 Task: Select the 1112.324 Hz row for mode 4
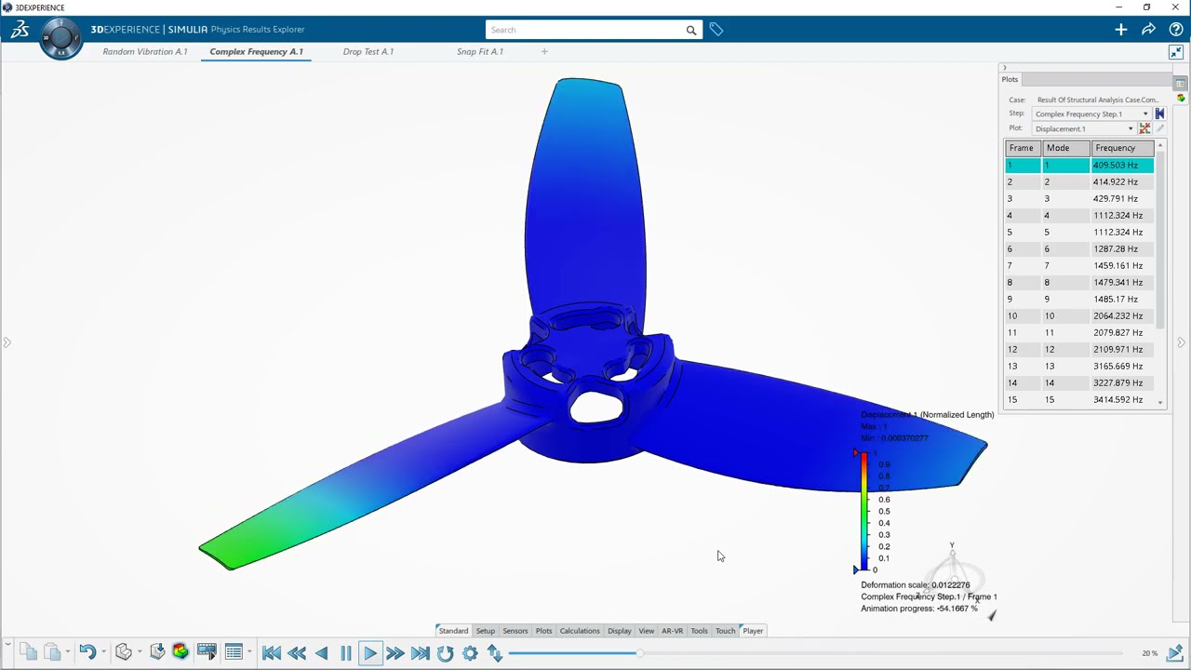pos(1079,216)
